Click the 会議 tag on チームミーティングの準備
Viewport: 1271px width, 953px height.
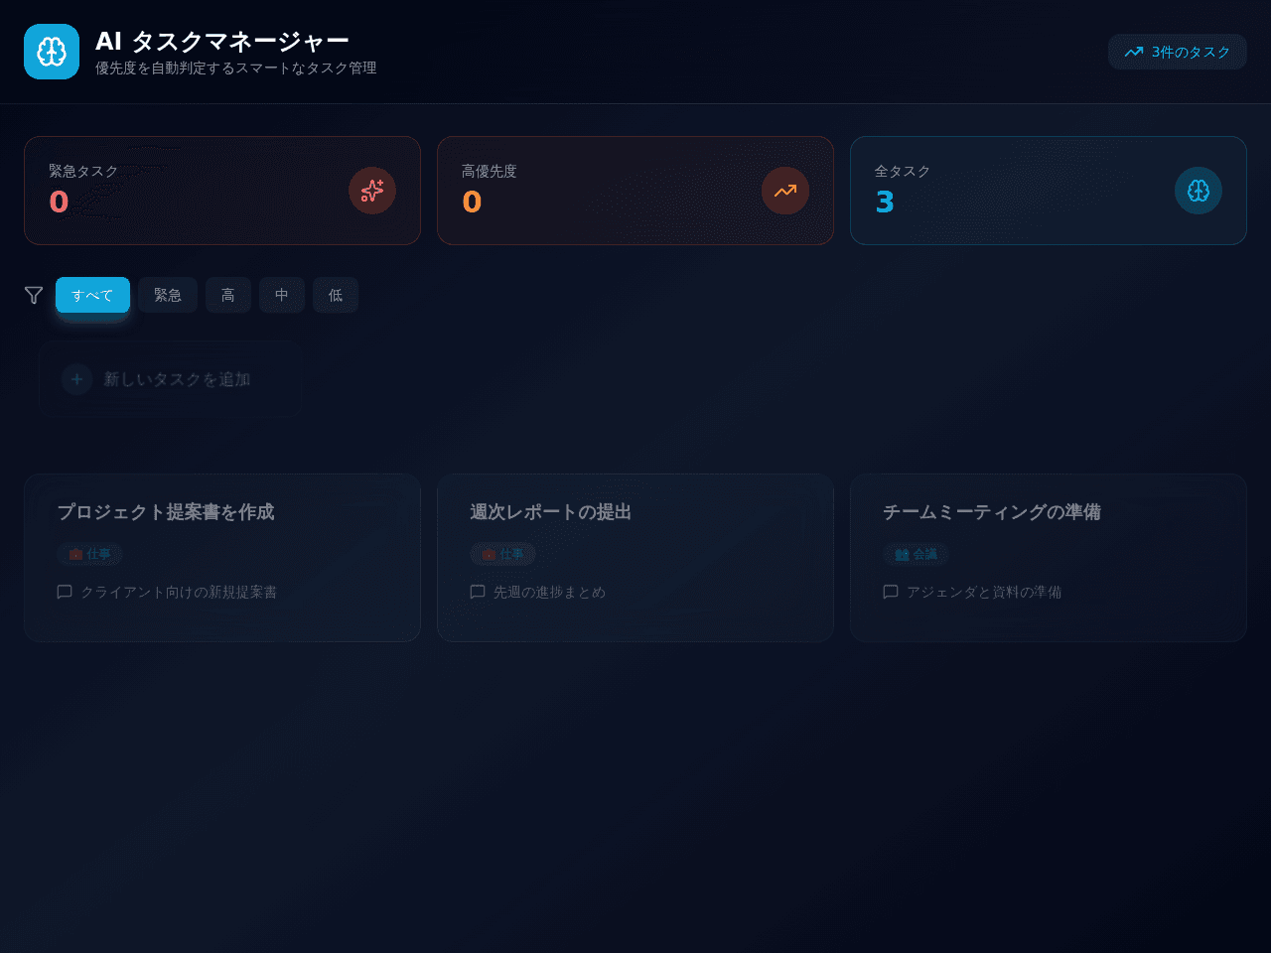pyautogui.click(x=917, y=554)
